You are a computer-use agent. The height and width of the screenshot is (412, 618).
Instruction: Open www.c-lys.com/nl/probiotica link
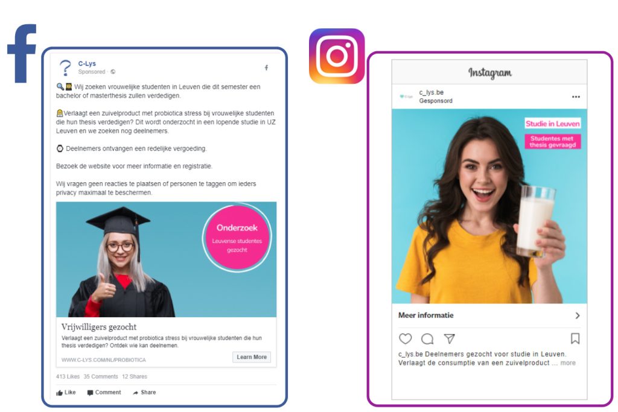point(104,360)
